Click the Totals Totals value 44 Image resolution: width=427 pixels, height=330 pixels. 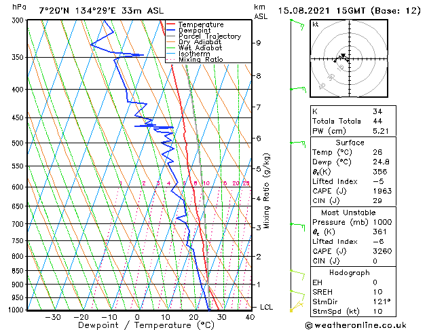377,121
